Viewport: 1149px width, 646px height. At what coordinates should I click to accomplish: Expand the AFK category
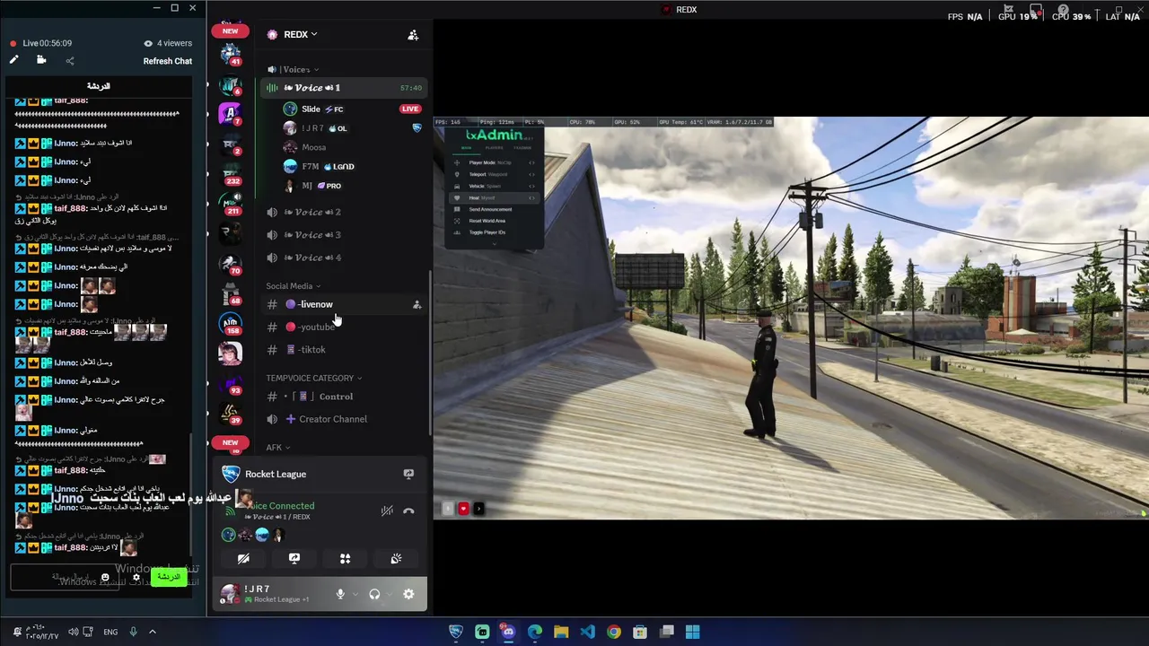(x=277, y=447)
